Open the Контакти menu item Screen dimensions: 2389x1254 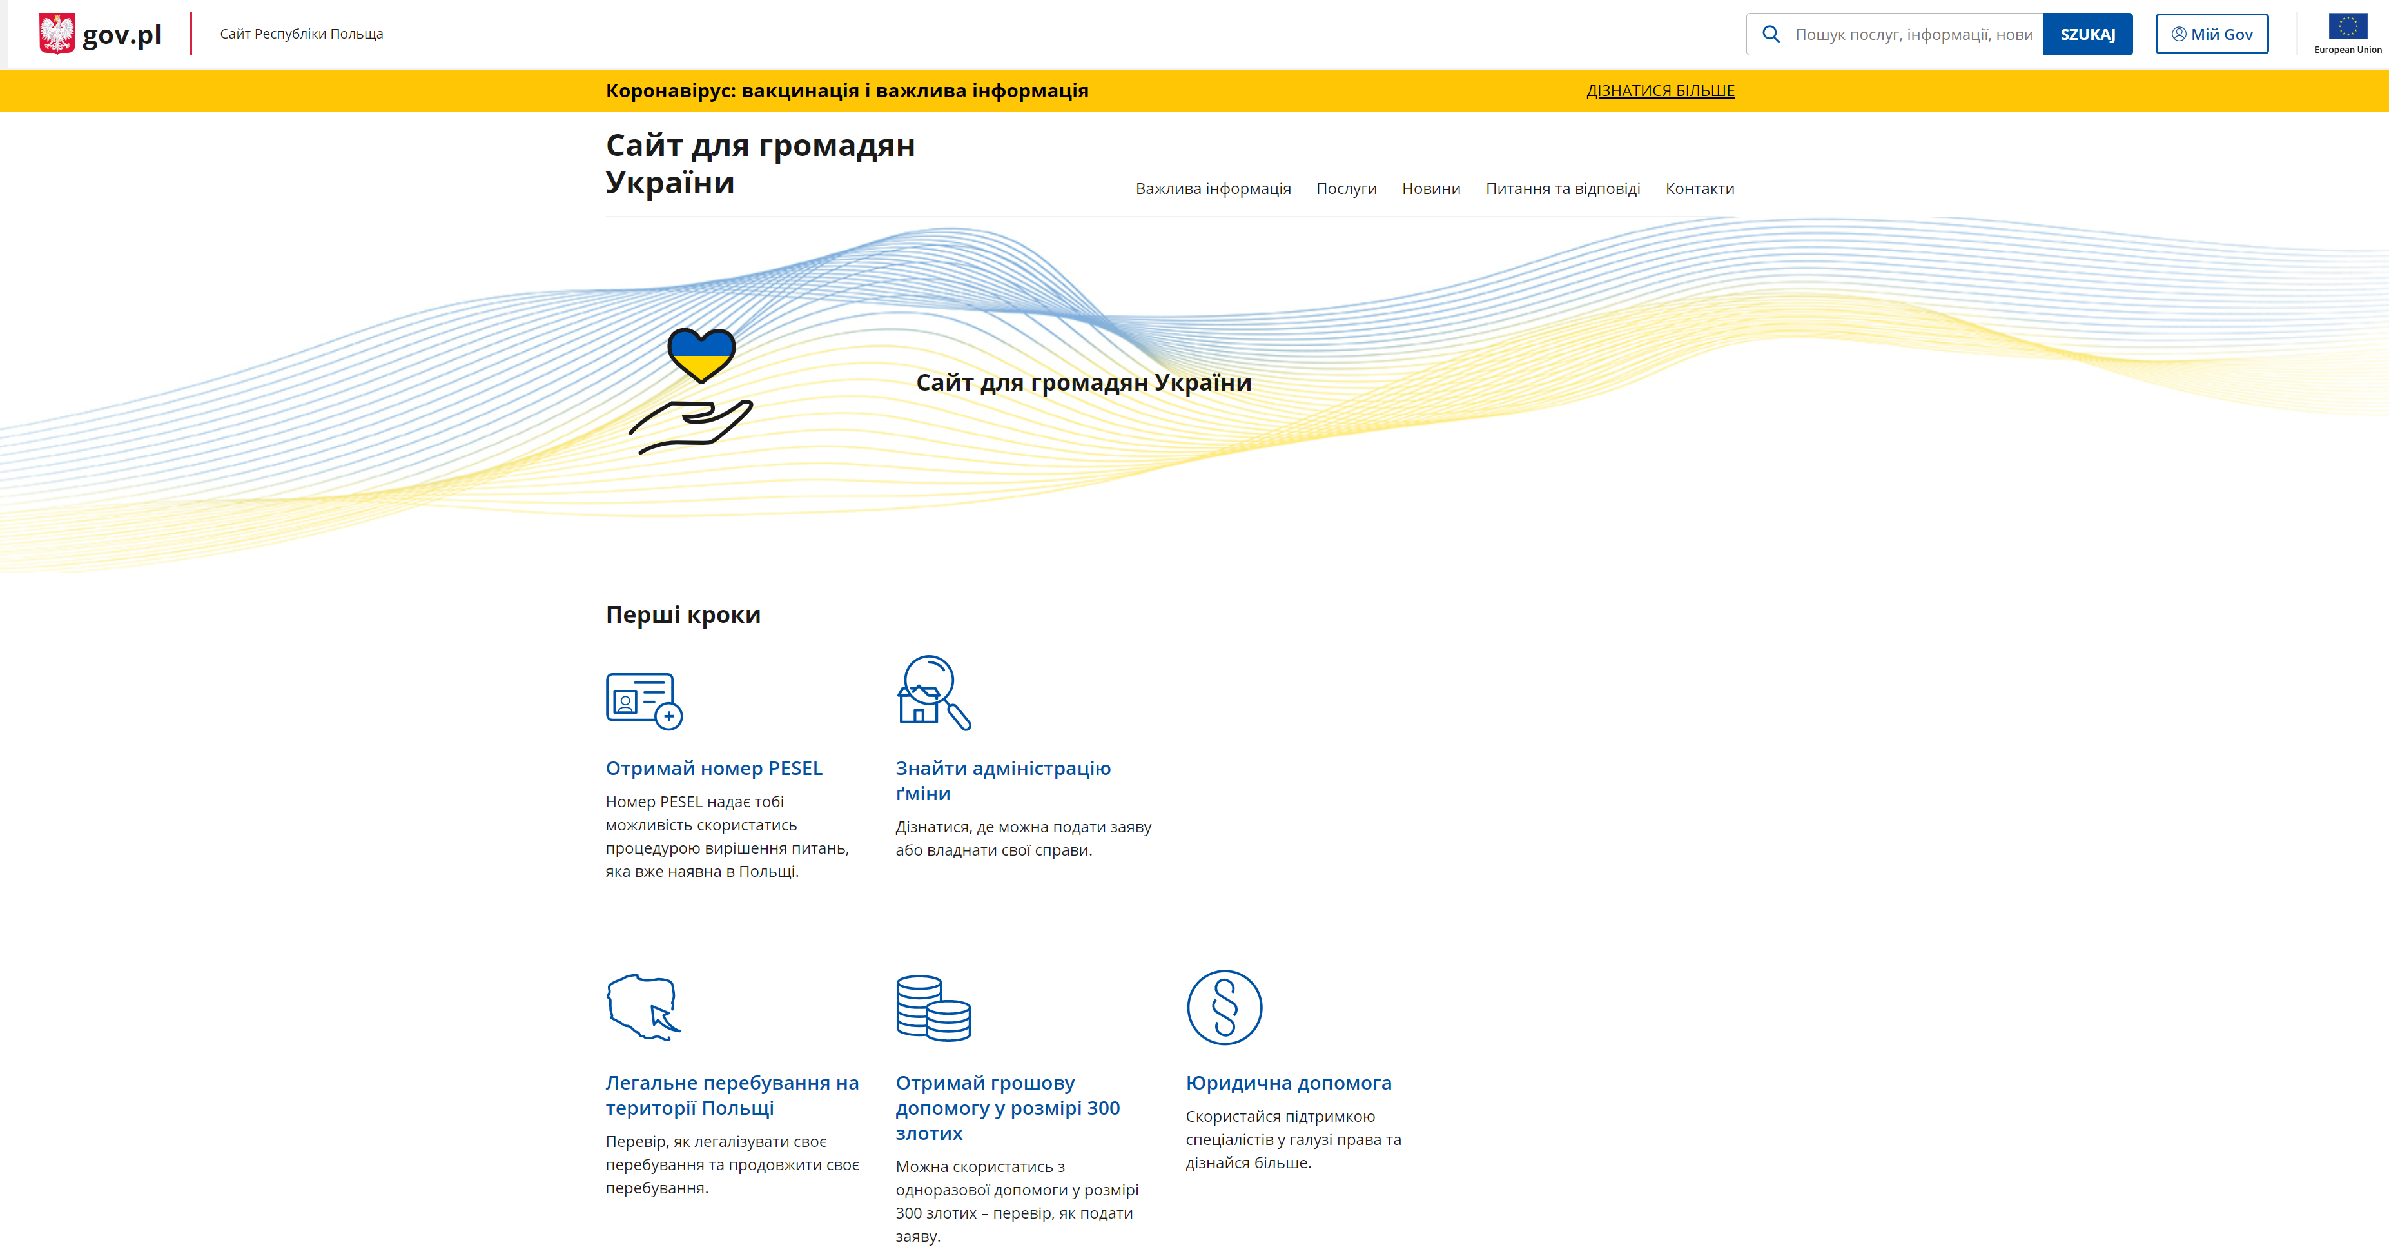click(1699, 188)
